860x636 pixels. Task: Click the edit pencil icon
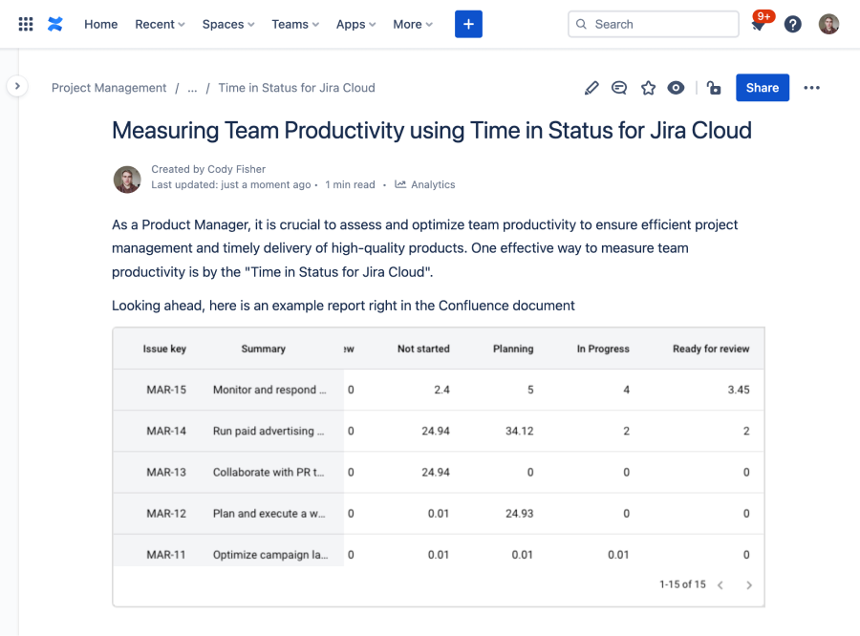click(x=591, y=88)
